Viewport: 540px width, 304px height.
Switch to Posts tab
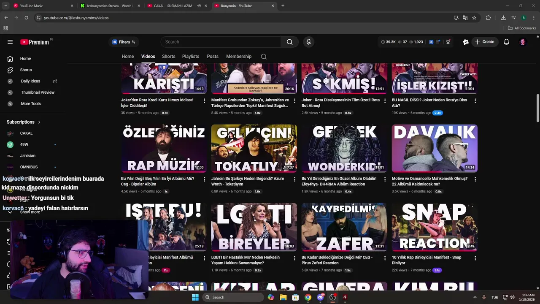pyautogui.click(x=213, y=57)
